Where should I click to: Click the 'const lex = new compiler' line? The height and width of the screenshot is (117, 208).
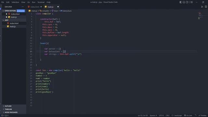click(58, 70)
